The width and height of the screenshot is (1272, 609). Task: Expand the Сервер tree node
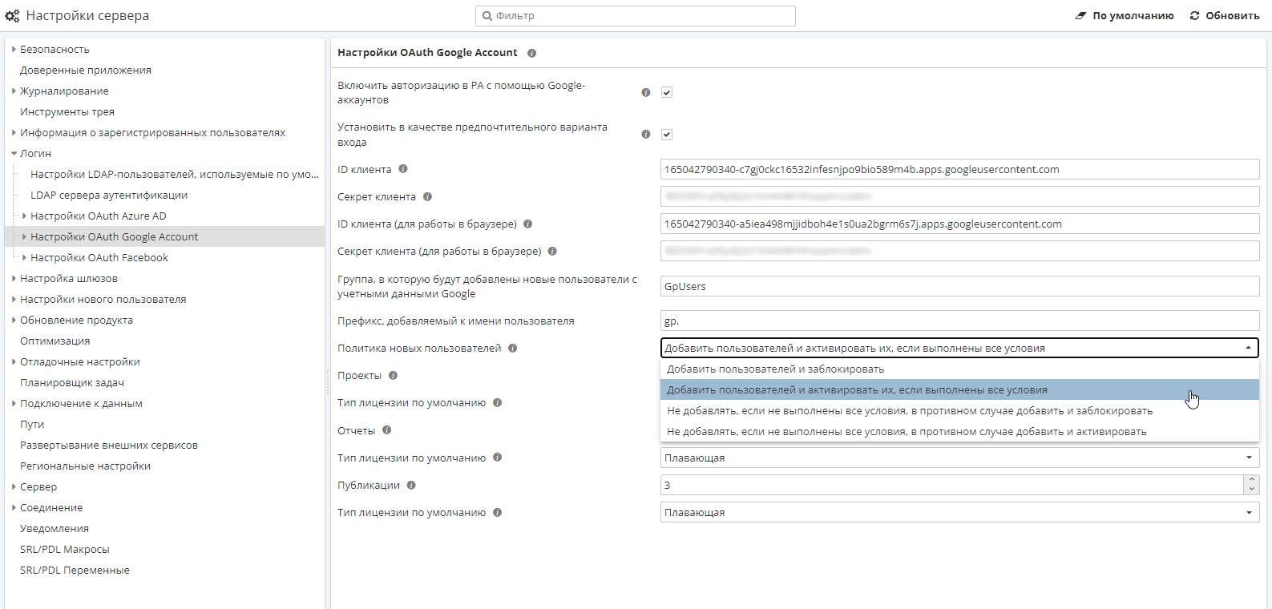(x=14, y=487)
